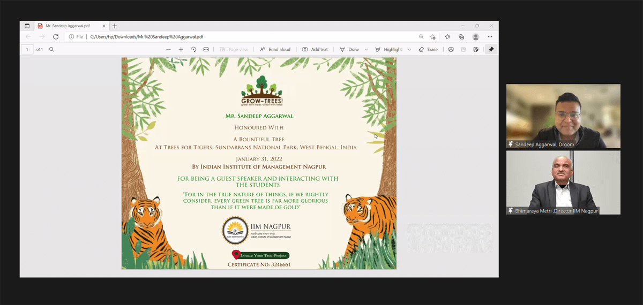Select Bhimaraya Metri video tile
Screen dimensions: 643x305
[x=563, y=182]
